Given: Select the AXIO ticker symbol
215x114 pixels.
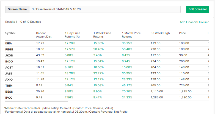Looking at the screenshot, I should [x=9, y=79].
